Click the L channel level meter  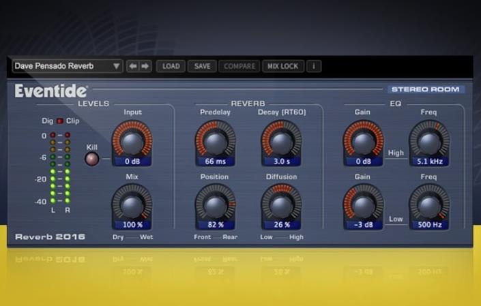[x=53, y=168]
